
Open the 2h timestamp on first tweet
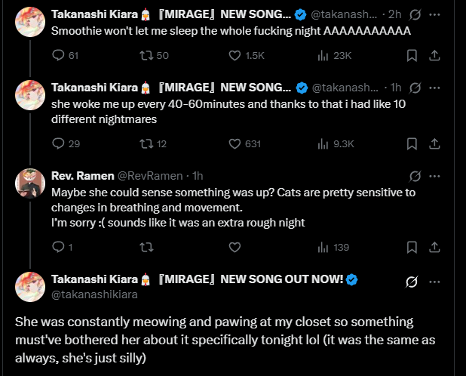[x=394, y=15]
